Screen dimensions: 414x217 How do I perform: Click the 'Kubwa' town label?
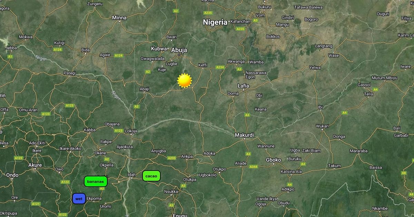[x=159, y=49]
